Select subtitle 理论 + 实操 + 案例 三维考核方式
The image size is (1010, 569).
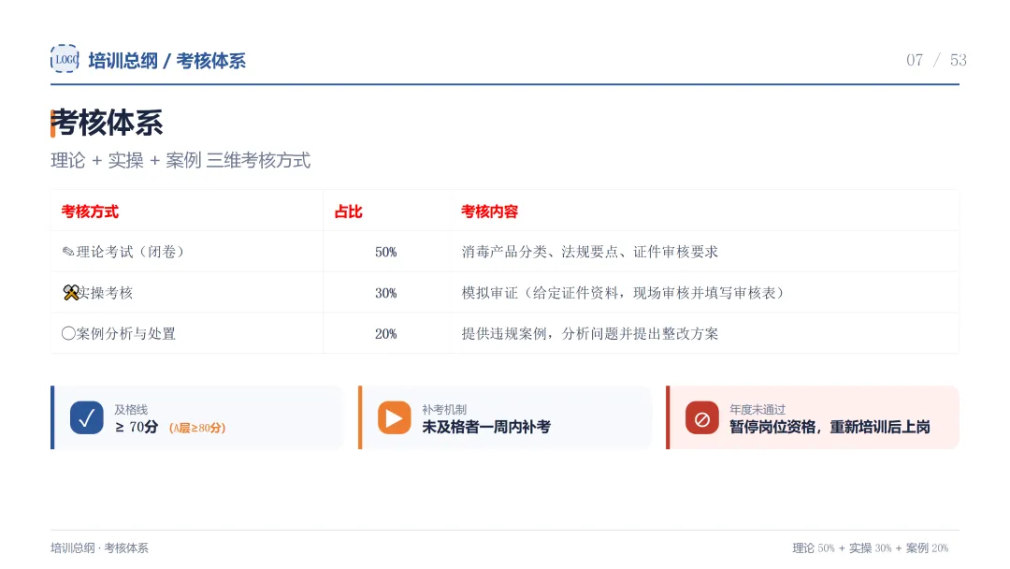pyautogui.click(x=180, y=160)
